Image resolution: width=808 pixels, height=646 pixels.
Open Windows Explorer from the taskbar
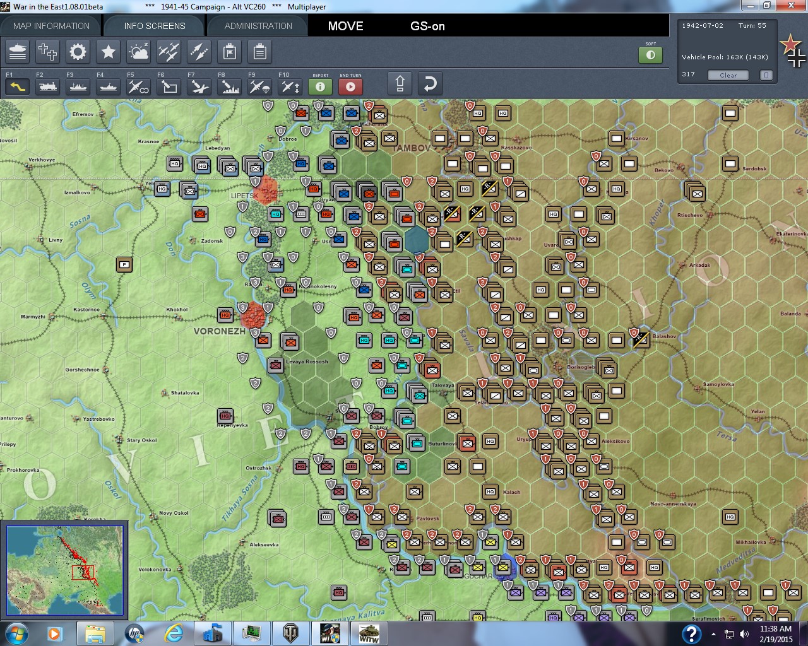point(95,633)
